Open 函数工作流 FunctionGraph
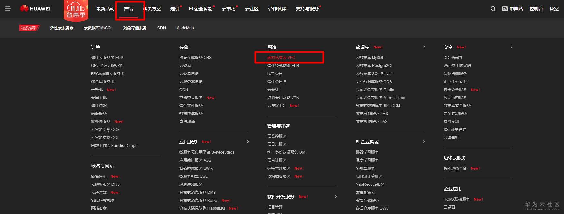Screen dimensions: 564x214 [x=114, y=146]
